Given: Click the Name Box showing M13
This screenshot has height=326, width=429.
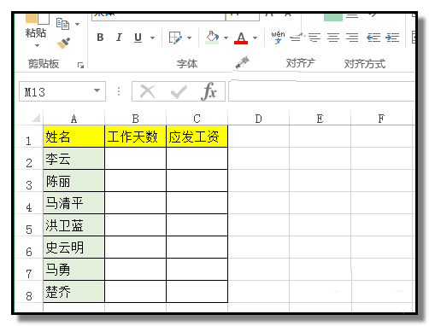Looking at the screenshot, I should point(62,91).
